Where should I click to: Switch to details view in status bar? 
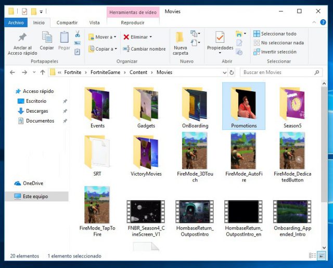(x=312, y=256)
